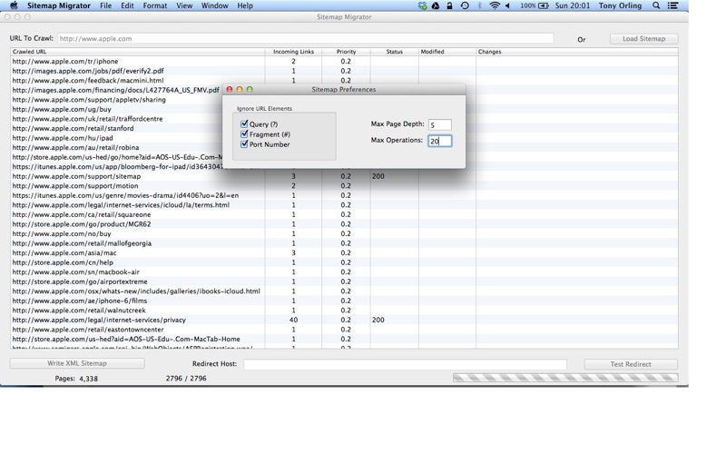Viewport: 726px width, 454px height.
Task: Select row www.apple.com/support/sitemap
Action: 345,176
